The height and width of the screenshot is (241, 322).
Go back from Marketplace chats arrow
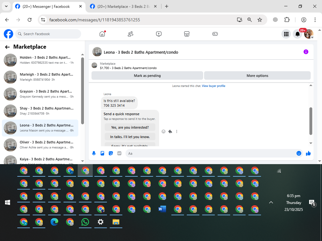(x=8, y=47)
